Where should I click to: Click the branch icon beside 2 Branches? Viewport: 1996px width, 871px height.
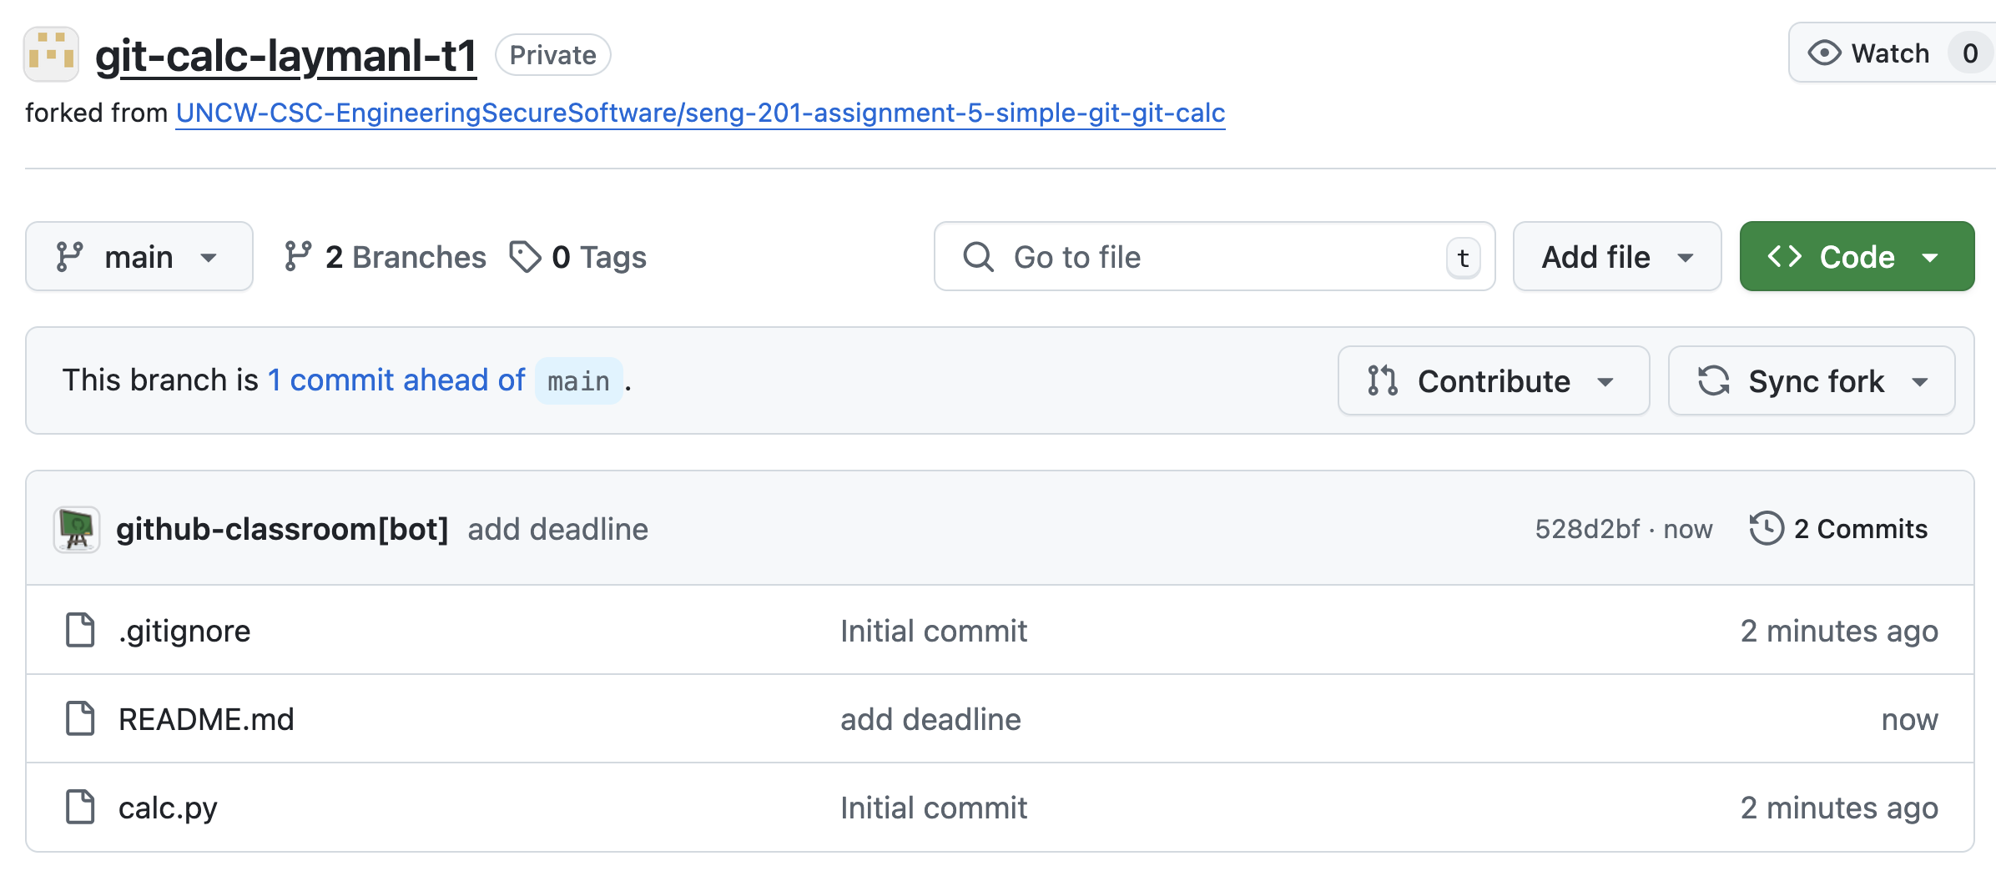298,256
